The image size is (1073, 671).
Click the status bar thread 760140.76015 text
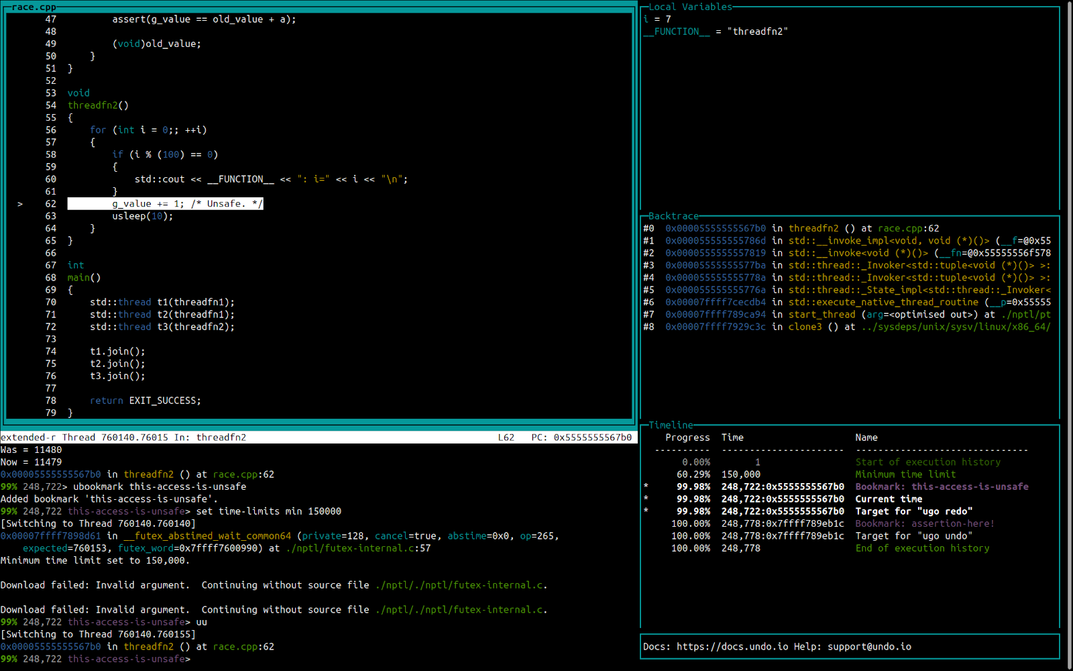pos(115,437)
